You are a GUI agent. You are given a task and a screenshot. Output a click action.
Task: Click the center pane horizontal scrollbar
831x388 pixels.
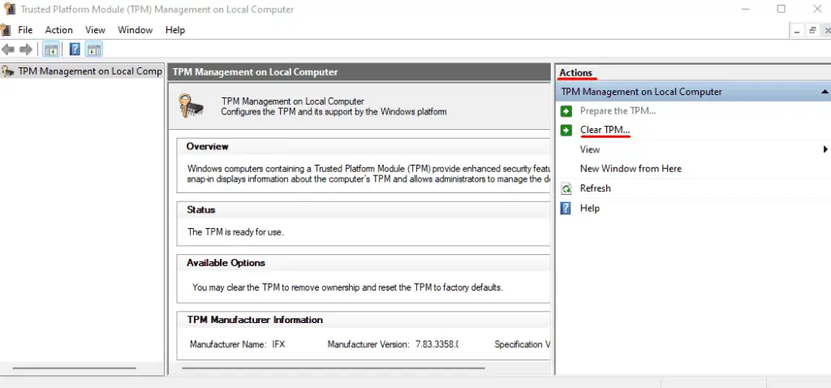coord(334,368)
